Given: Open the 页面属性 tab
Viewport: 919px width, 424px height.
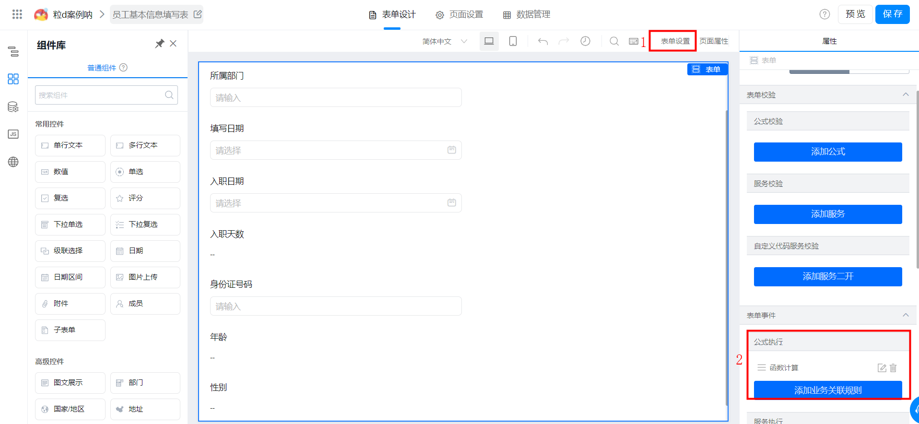Looking at the screenshot, I should pyautogui.click(x=714, y=41).
